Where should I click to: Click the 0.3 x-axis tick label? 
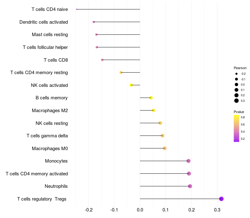[x=217, y=210]
